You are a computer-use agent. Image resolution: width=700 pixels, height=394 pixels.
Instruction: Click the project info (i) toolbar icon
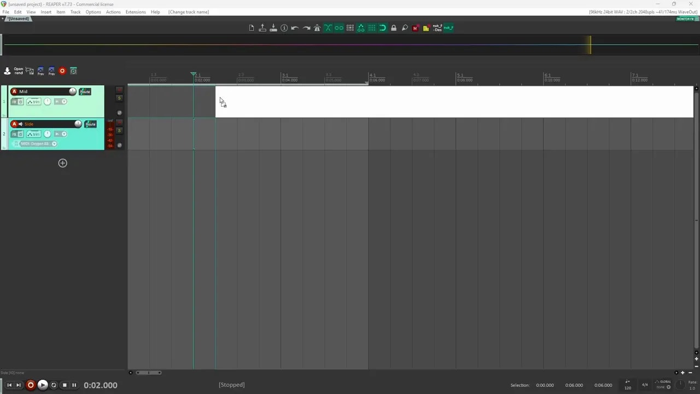pyautogui.click(x=284, y=28)
